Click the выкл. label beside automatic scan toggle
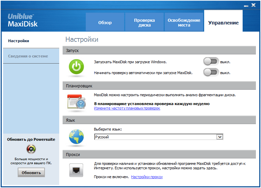 (225, 73)
